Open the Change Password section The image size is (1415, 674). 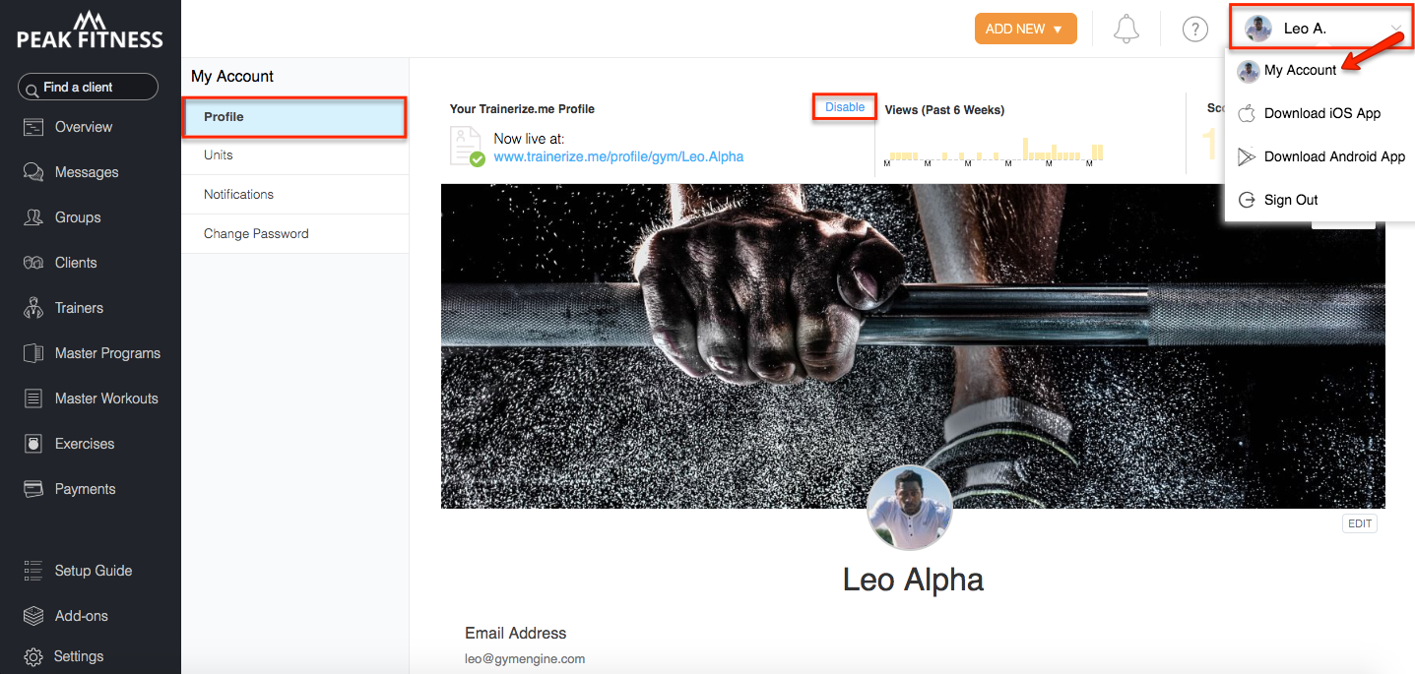click(x=294, y=234)
